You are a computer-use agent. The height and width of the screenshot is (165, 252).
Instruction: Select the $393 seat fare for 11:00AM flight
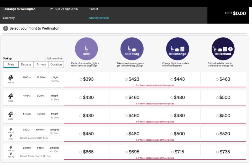(81, 79)
